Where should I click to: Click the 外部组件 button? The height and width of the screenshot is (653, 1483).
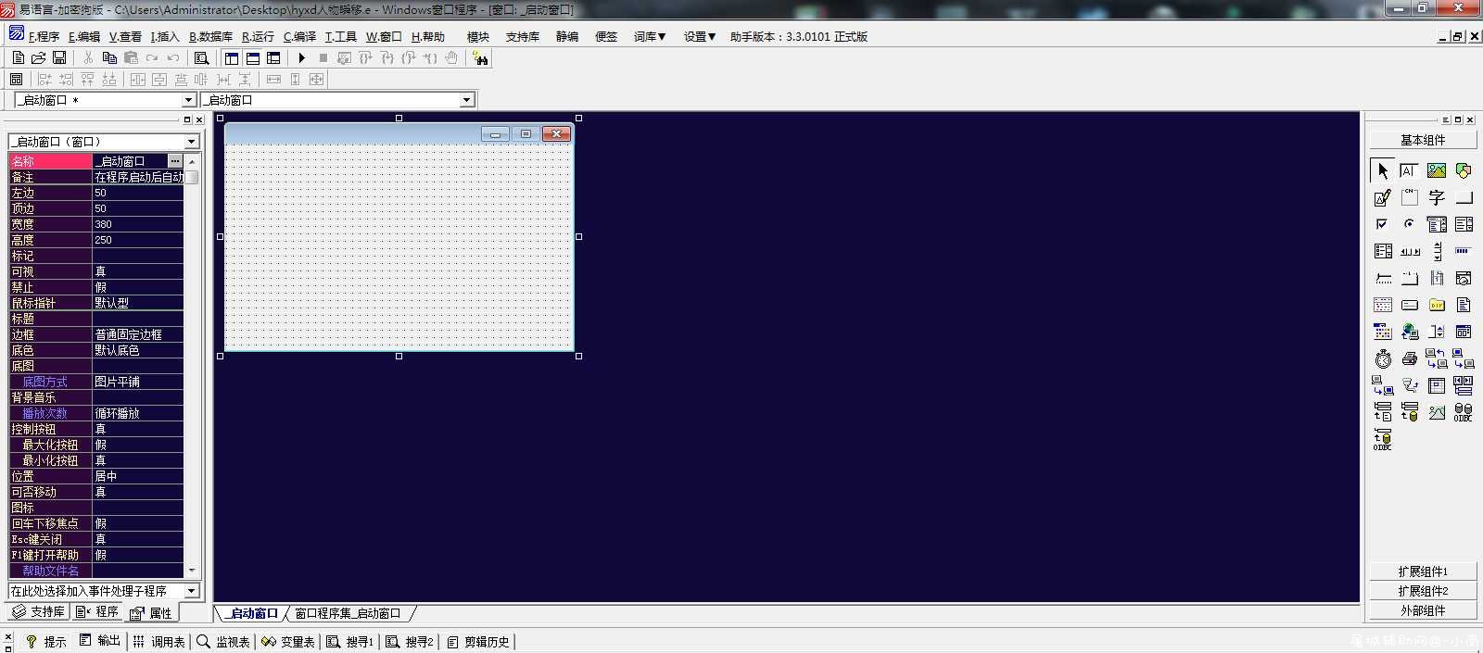pyautogui.click(x=1423, y=610)
